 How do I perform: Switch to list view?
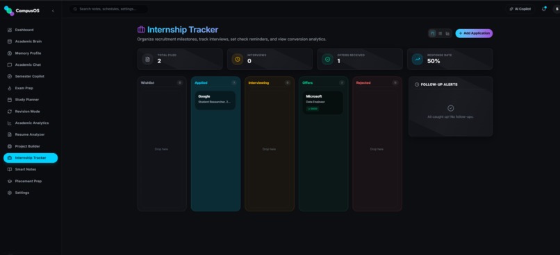click(x=440, y=33)
